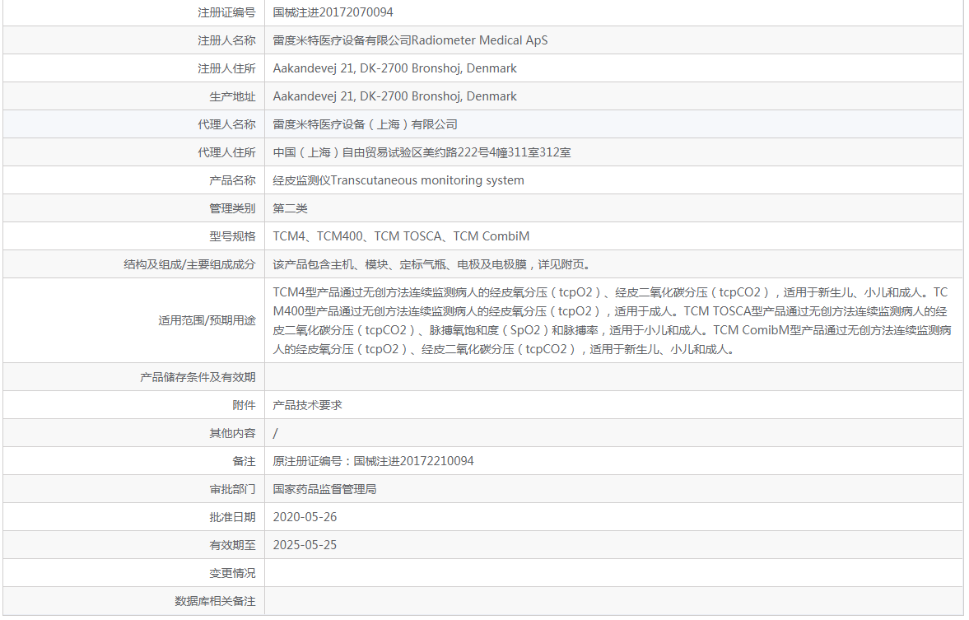The width and height of the screenshot is (969, 620).
Task: Click the 型号规格 label
Action: click(x=232, y=237)
